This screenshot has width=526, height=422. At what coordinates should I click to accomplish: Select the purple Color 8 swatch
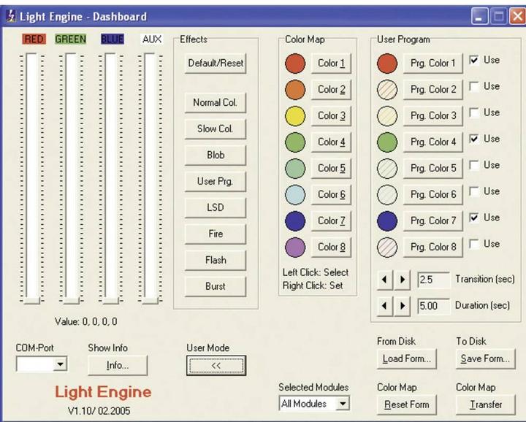click(x=295, y=247)
